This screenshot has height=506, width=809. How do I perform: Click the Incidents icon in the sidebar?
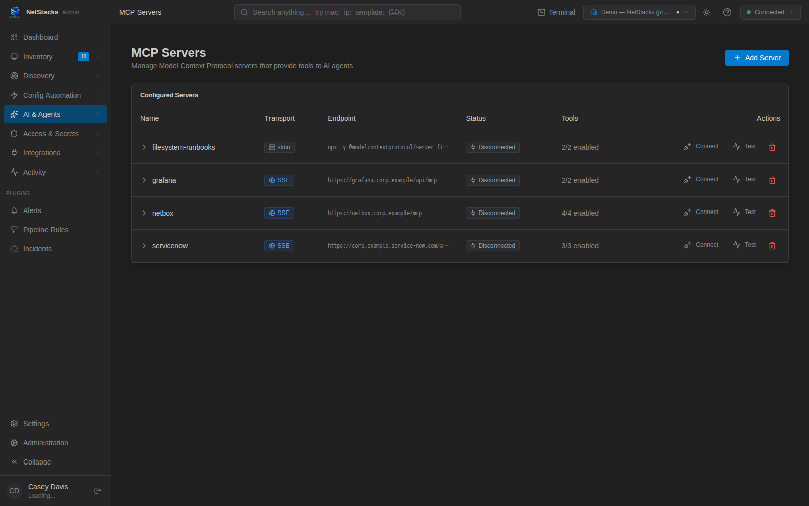14,249
